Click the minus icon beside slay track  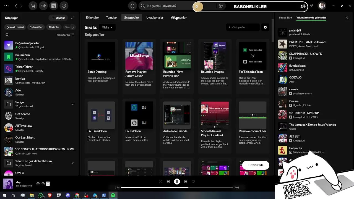[x=38, y=184]
